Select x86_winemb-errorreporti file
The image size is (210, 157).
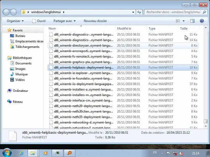click(123, 51)
